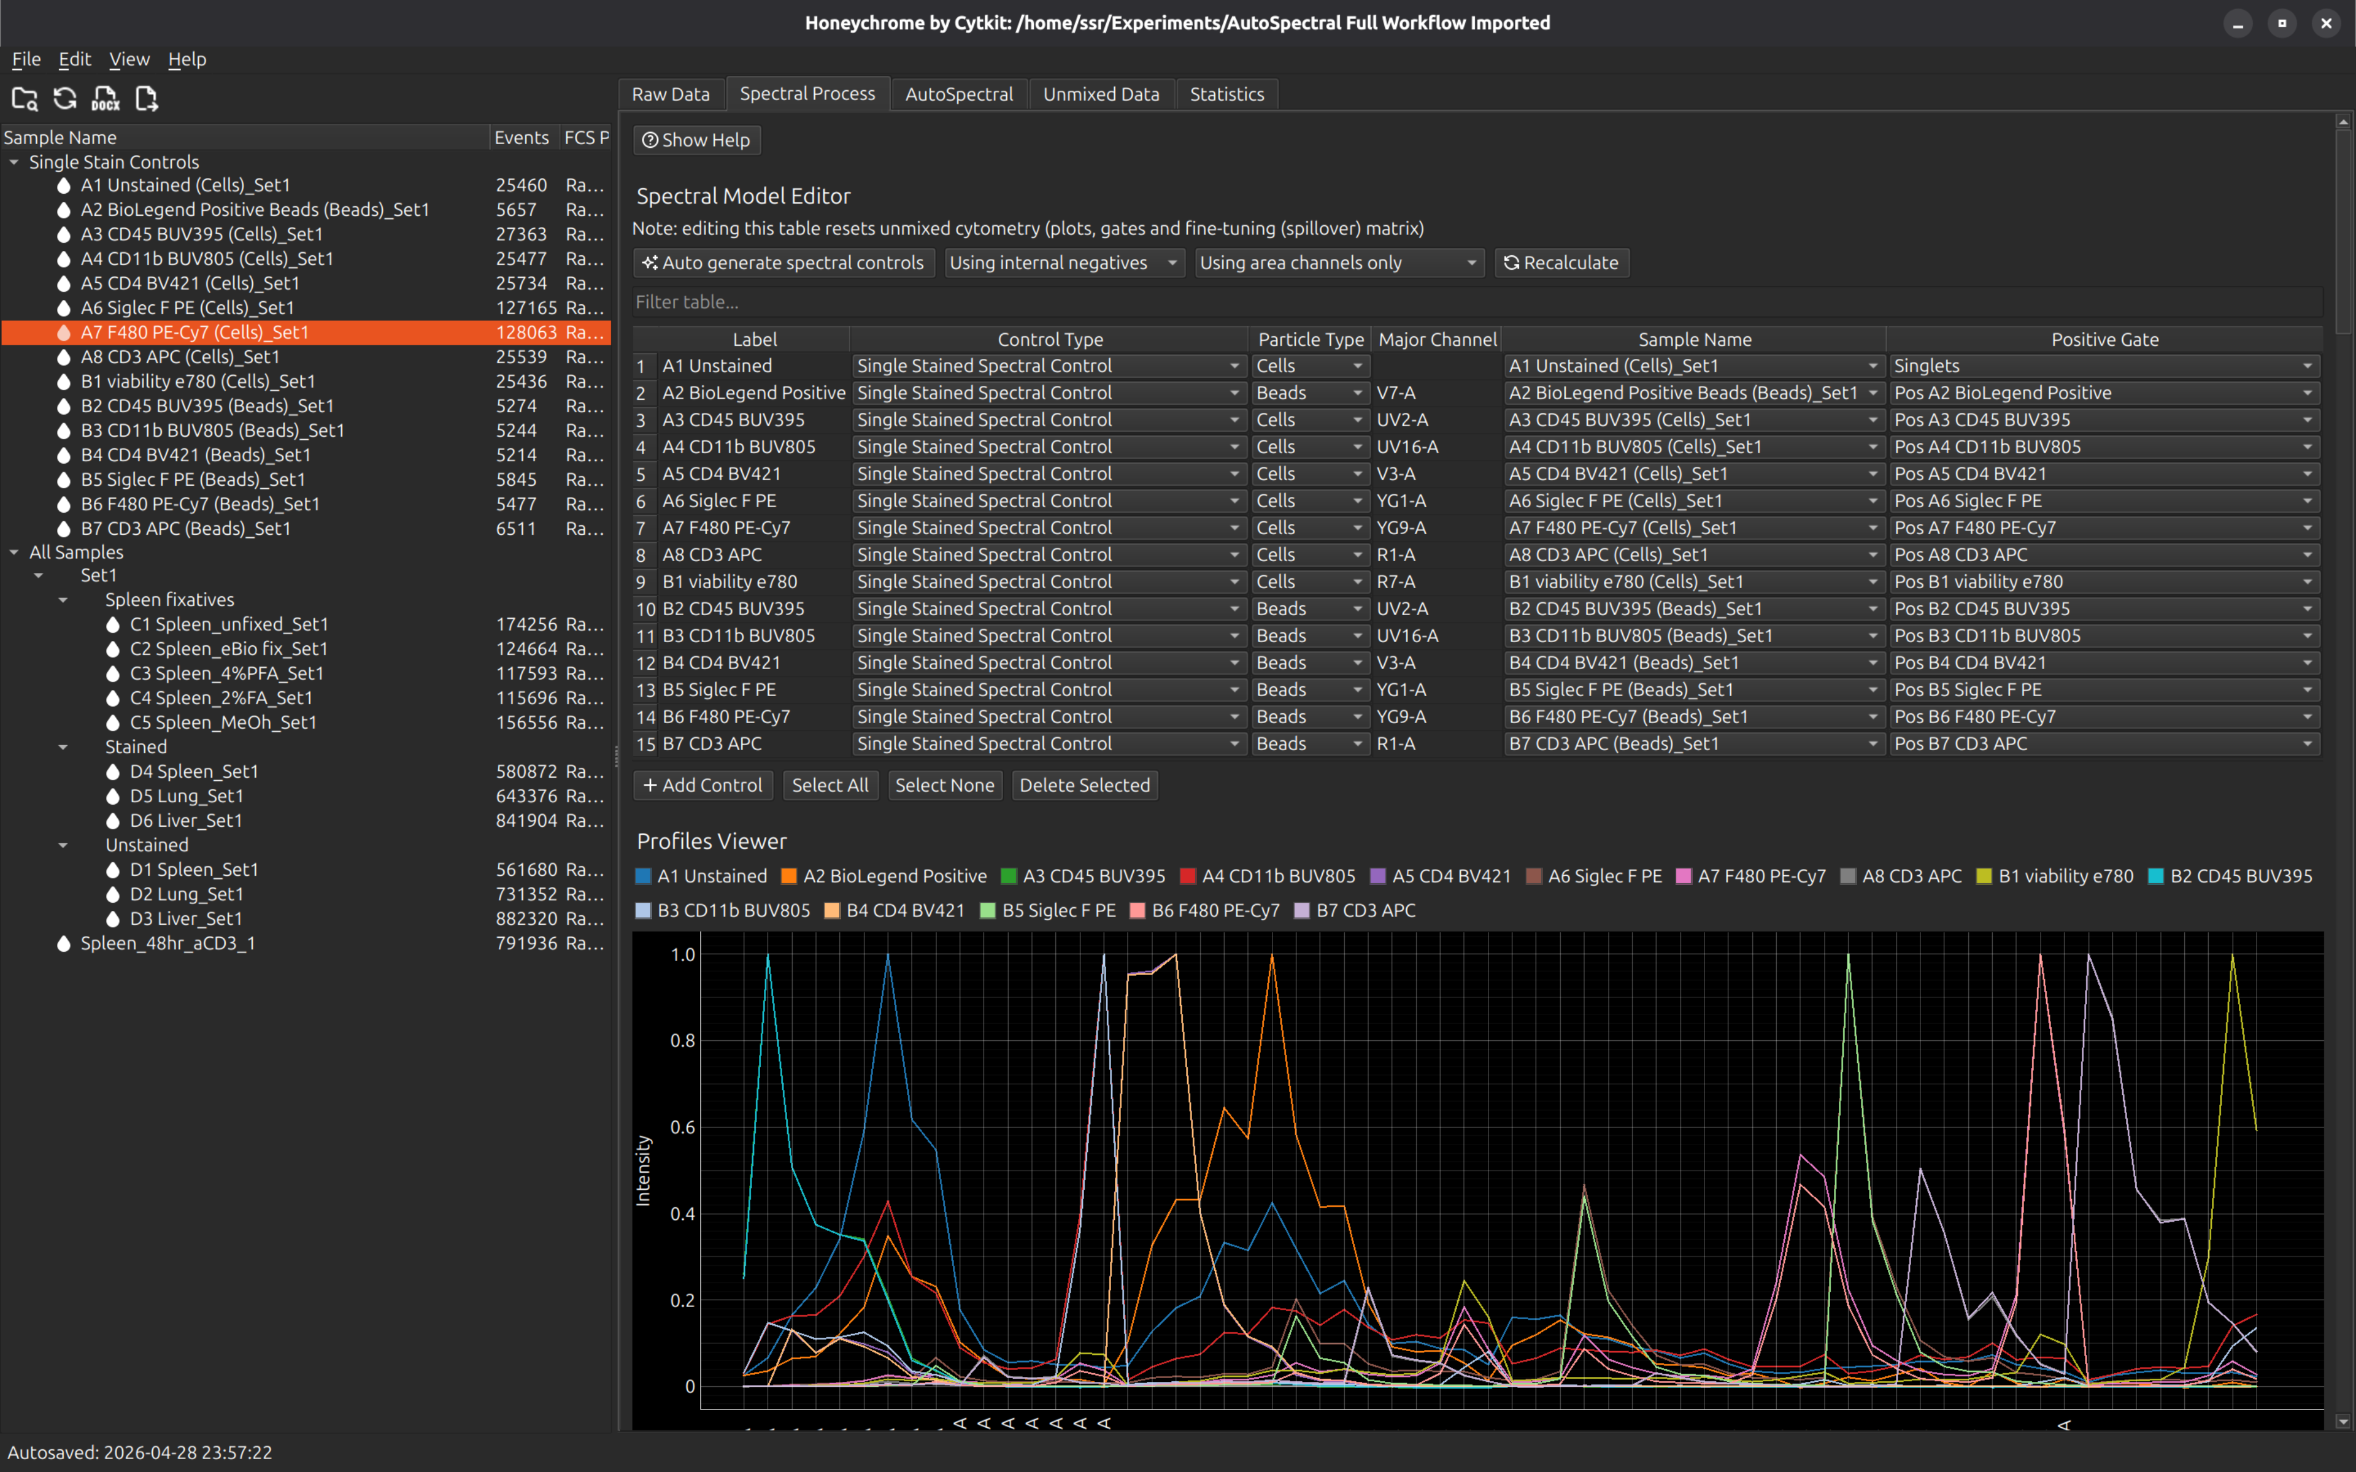Image resolution: width=2356 pixels, height=1472 pixels.
Task: Click droplet icon beside B3 CD11b BUV805 (Beads)_Set1
Action: click(64, 431)
